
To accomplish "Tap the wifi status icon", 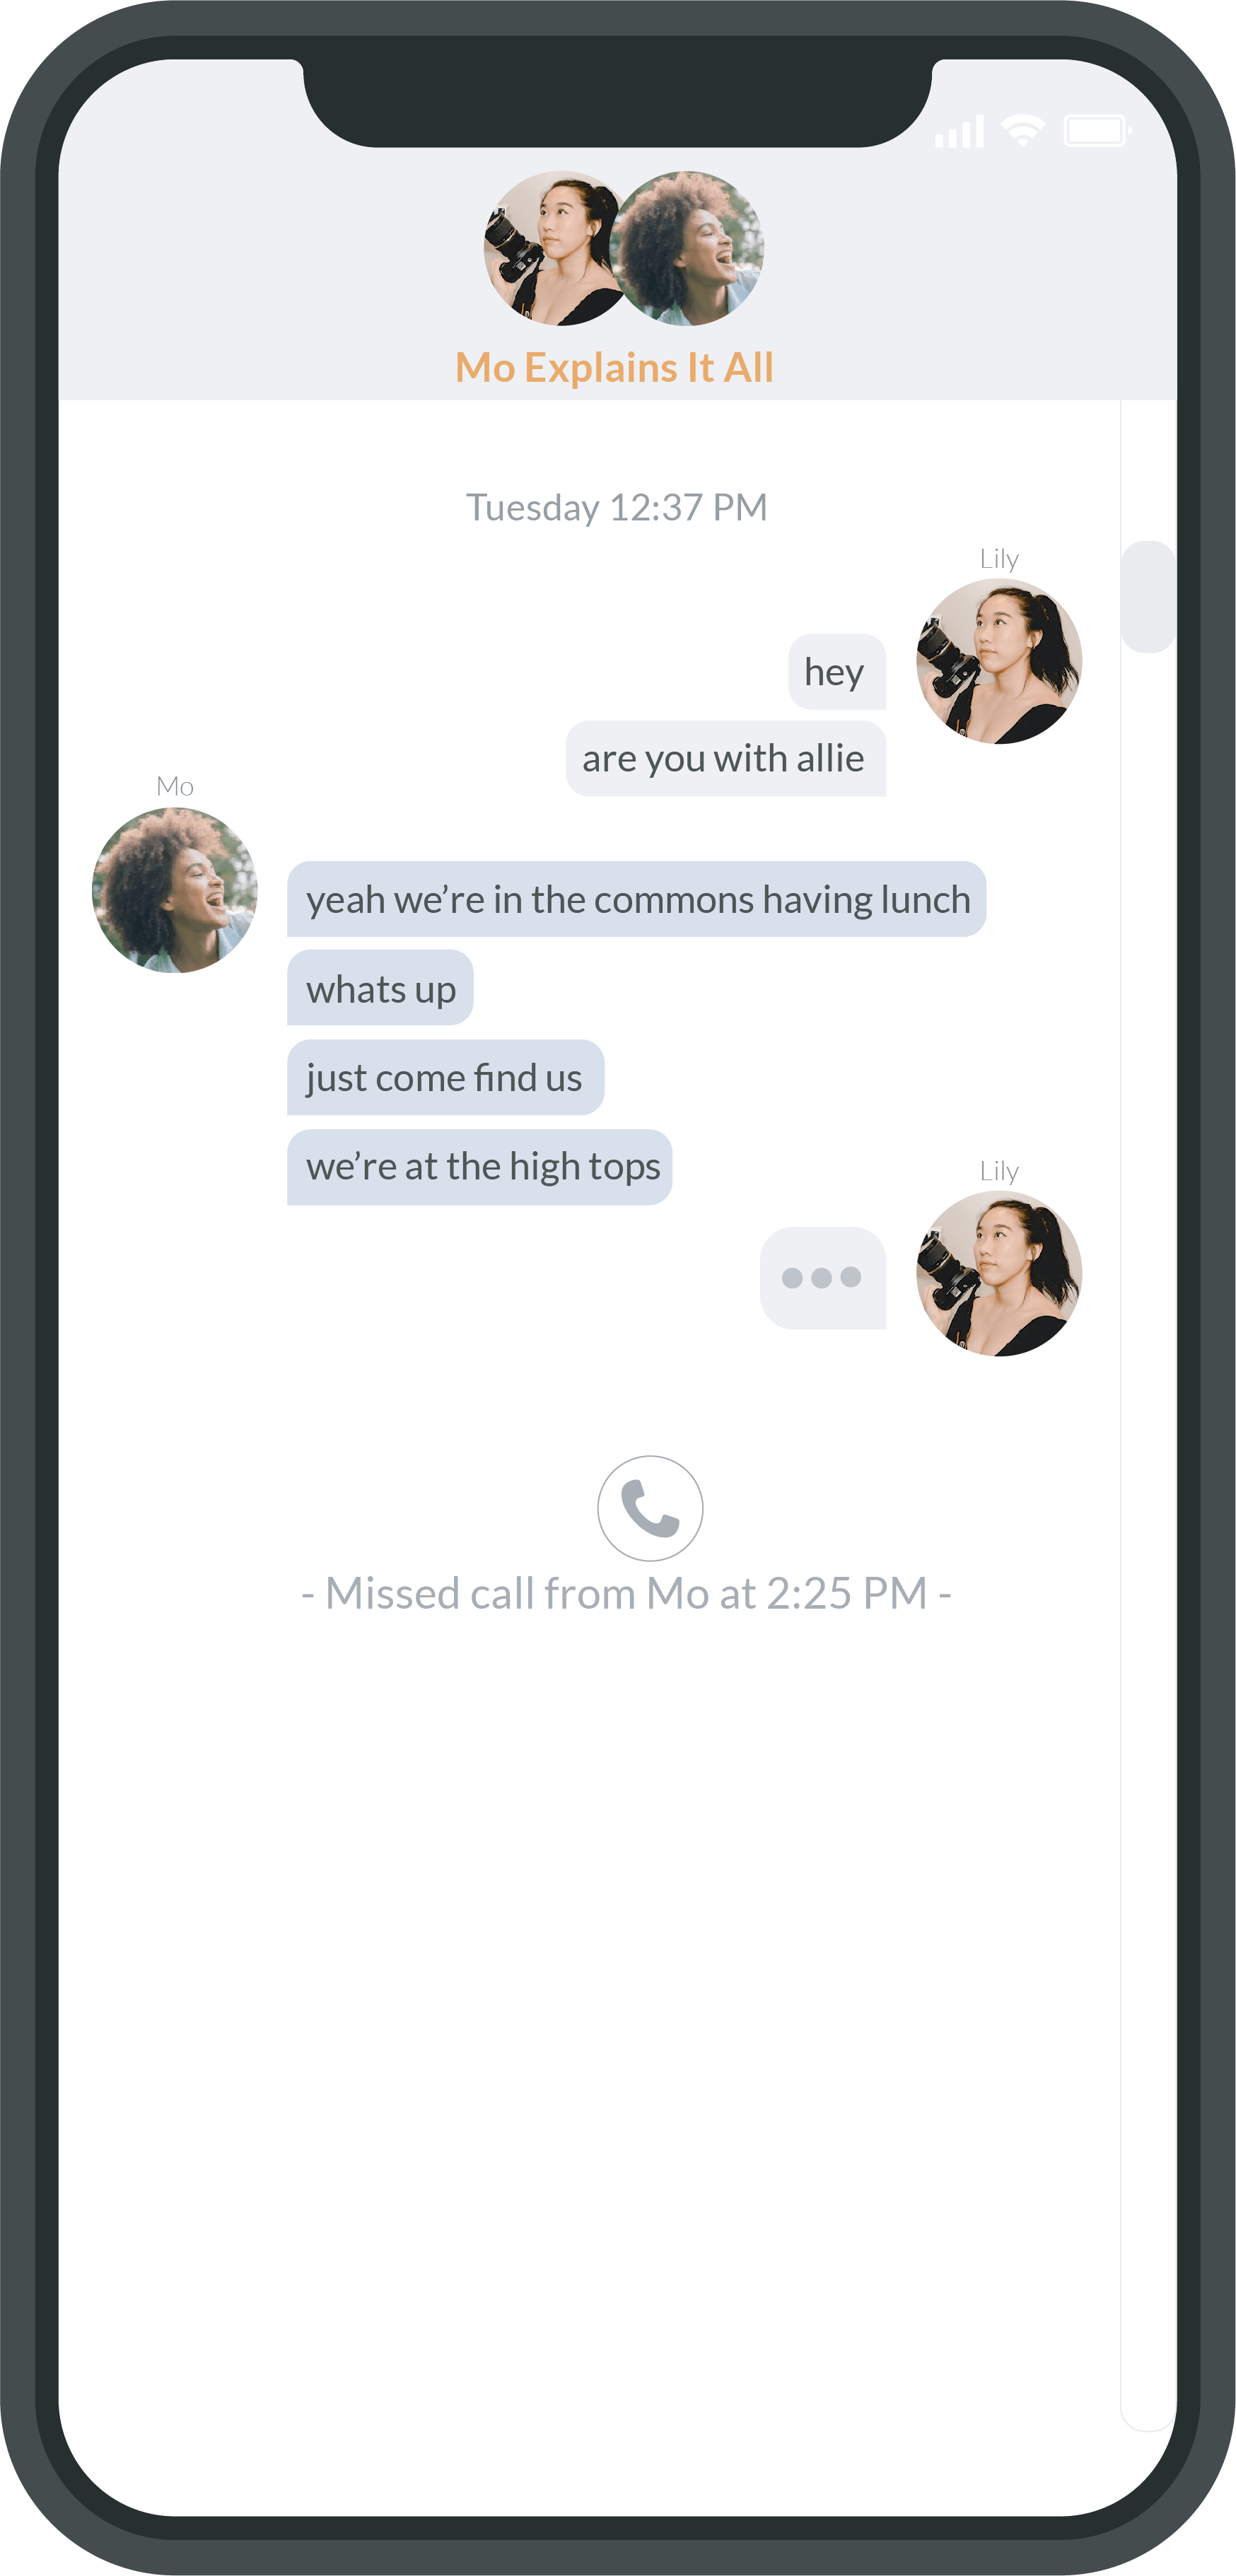I will click(x=1023, y=130).
